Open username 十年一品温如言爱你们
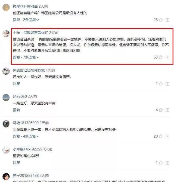Screen dimensions: 174x182 pyautogui.click(x=30, y=33)
